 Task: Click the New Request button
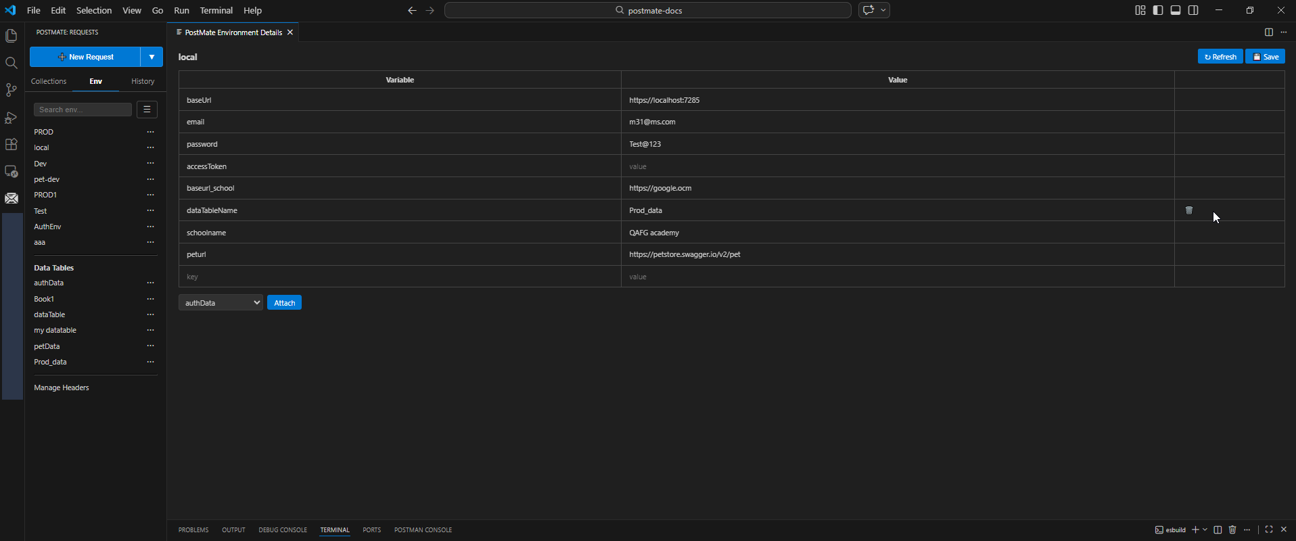pos(85,57)
